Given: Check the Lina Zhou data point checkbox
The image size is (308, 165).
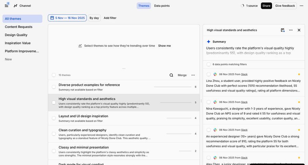Looking at the screenshot, I should pyautogui.click(x=208, y=74).
